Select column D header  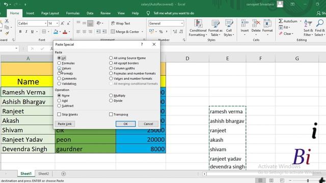pyautogui.click(x=187, y=58)
